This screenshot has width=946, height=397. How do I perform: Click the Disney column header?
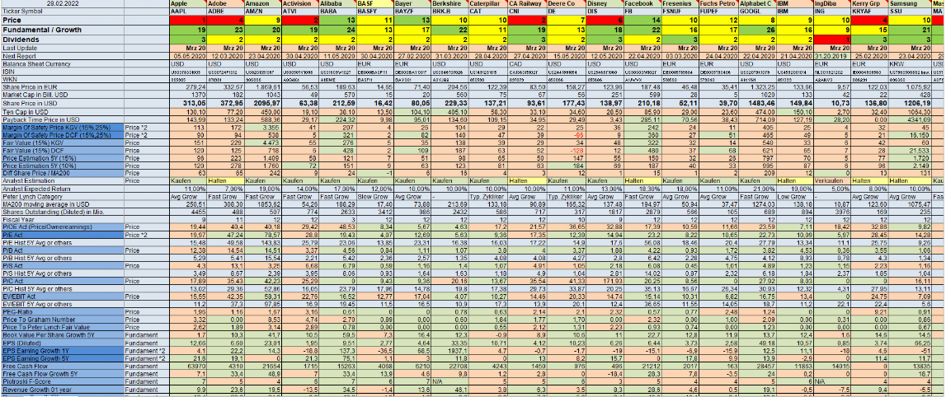[x=604, y=3]
